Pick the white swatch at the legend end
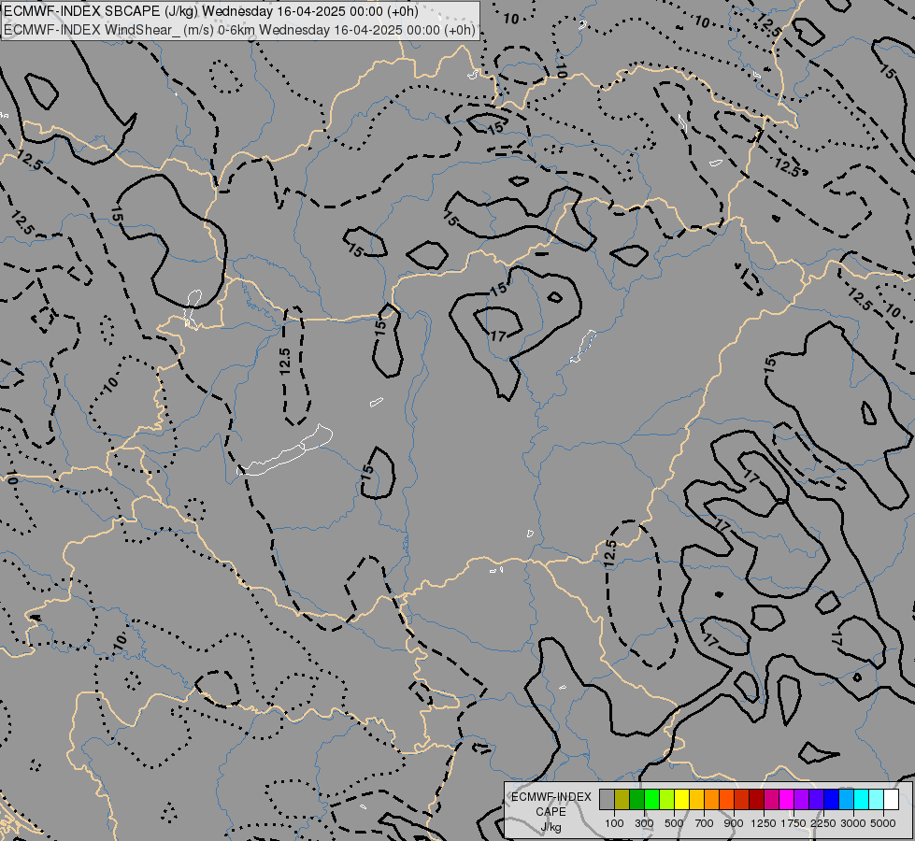This screenshot has height=841, width=915. (891, 799)
